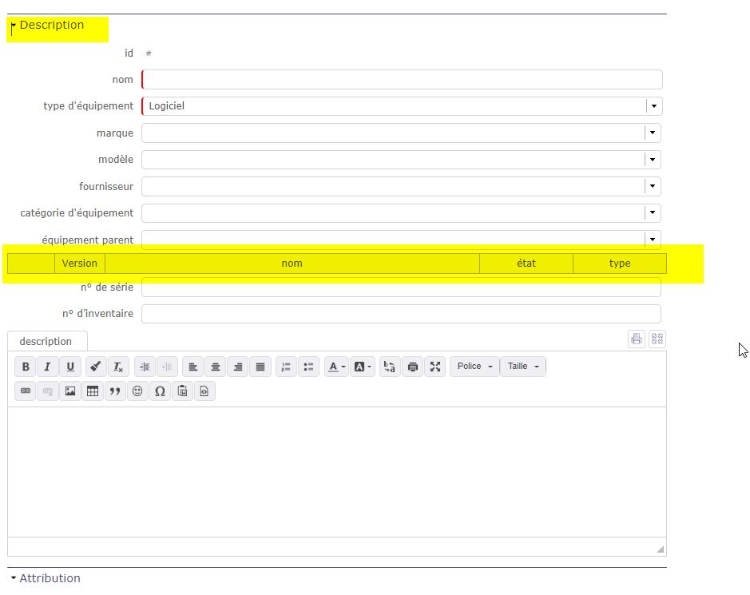Screen dimensions: 750x595
Task: Sort by the type column header
Action: (620, 264)
